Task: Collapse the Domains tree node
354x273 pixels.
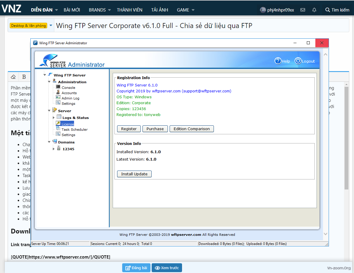Action: click(x=49, y=142)
